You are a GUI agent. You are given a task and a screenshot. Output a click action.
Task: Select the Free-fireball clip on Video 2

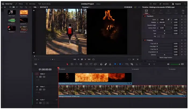[x=95, y=79]
